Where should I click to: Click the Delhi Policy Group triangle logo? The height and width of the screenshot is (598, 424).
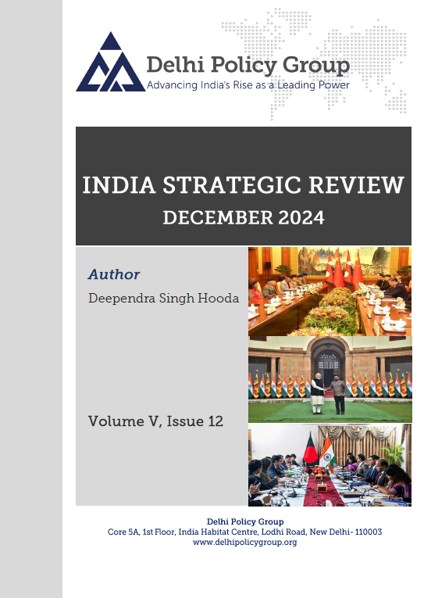tap(110, 62)
